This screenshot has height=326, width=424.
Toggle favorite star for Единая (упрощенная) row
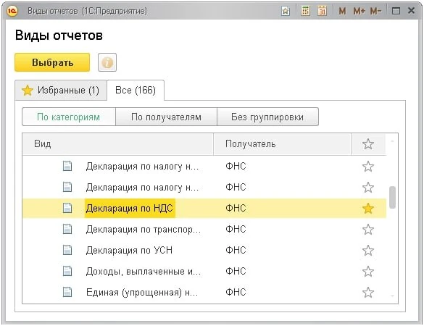(368, 292)
